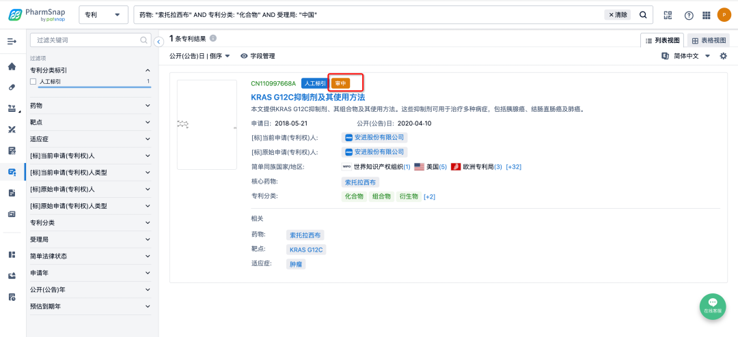Collapse the 专利分类标引 filter section
738x337 pixels.
pyautogui.click(x=148, y=70)
